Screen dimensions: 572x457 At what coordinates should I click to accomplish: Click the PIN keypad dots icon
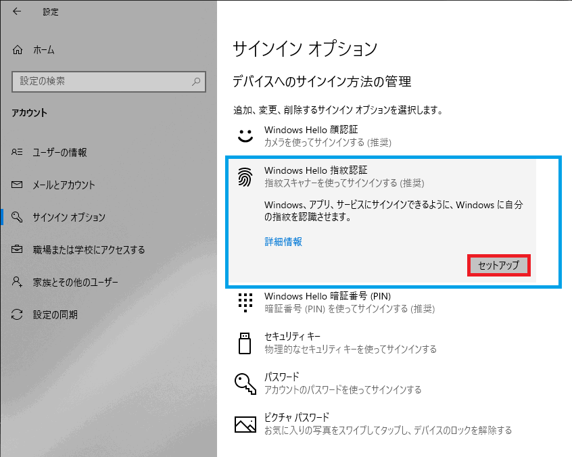click(245, 303)
